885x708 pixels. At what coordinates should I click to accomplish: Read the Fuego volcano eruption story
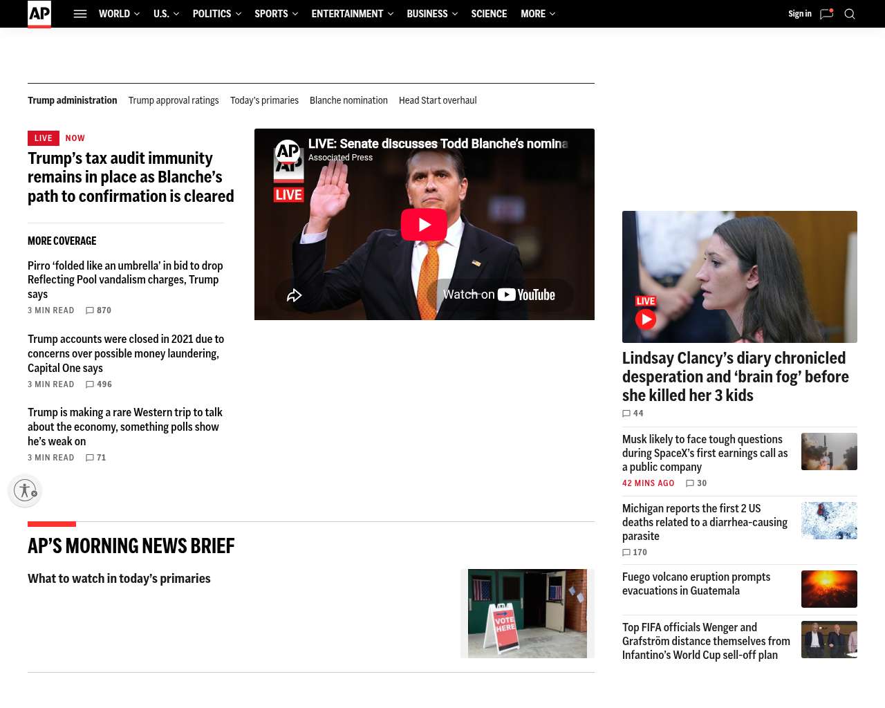pyautogui.click(x=696, y=584)
